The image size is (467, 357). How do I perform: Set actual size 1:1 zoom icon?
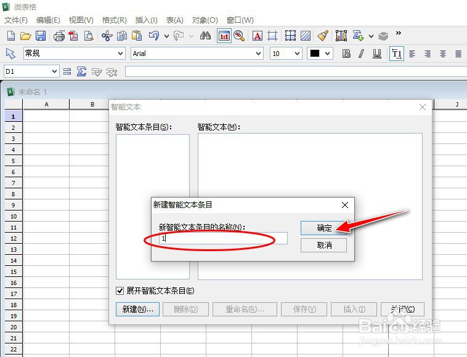point(224,36)
